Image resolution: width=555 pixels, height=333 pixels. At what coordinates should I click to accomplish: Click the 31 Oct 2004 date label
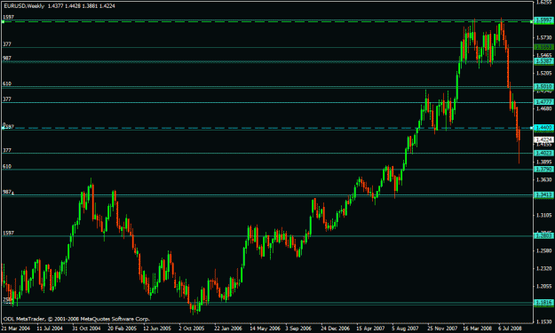click(x=86, y=329)
